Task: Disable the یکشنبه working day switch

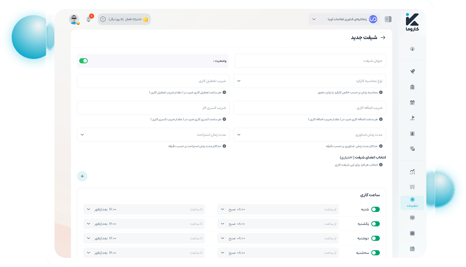Action: click(x=376, y=224)
